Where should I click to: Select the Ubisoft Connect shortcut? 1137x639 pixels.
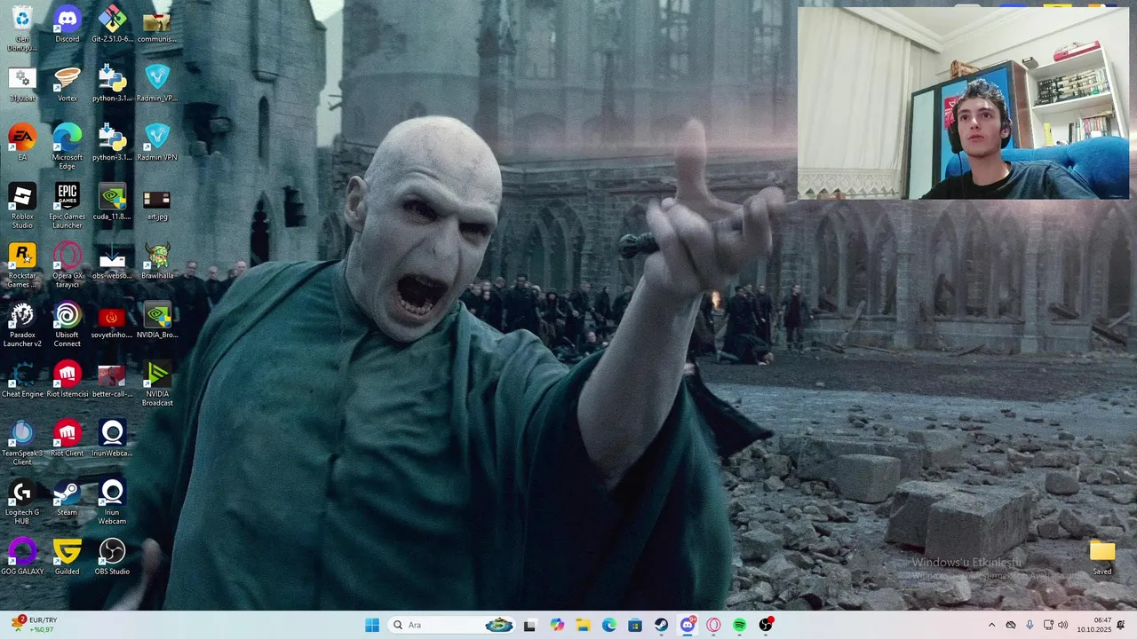[68, 325]
